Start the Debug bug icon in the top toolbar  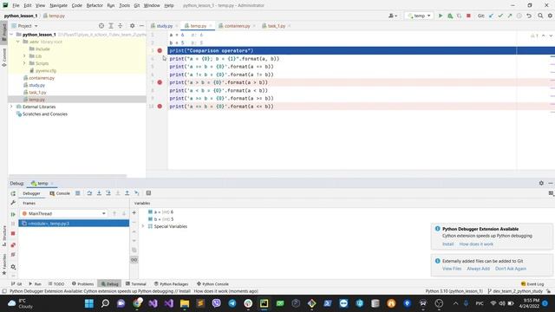450,16
